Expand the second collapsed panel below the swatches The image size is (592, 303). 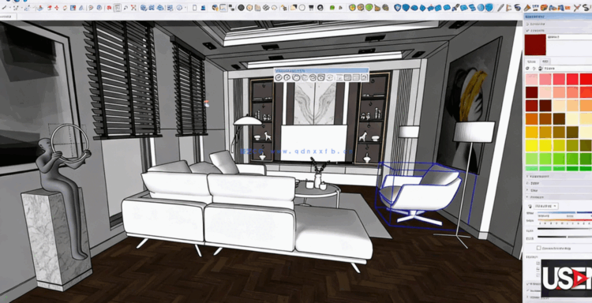(557, 183)
